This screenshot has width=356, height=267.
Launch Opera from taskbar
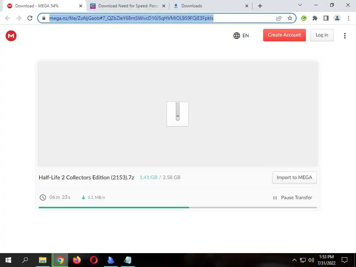[x=94, y=260]
